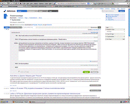This screenshot has width=130, height=105.
Task: Click the Edit tag description icon
Action: pos(107,16)
